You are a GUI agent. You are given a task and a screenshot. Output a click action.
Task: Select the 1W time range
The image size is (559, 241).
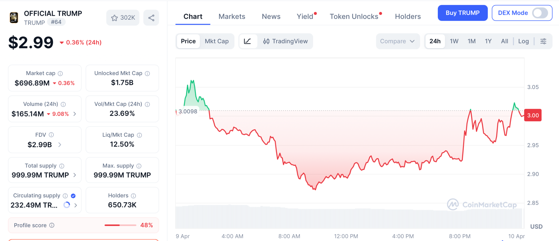point(454,41)
